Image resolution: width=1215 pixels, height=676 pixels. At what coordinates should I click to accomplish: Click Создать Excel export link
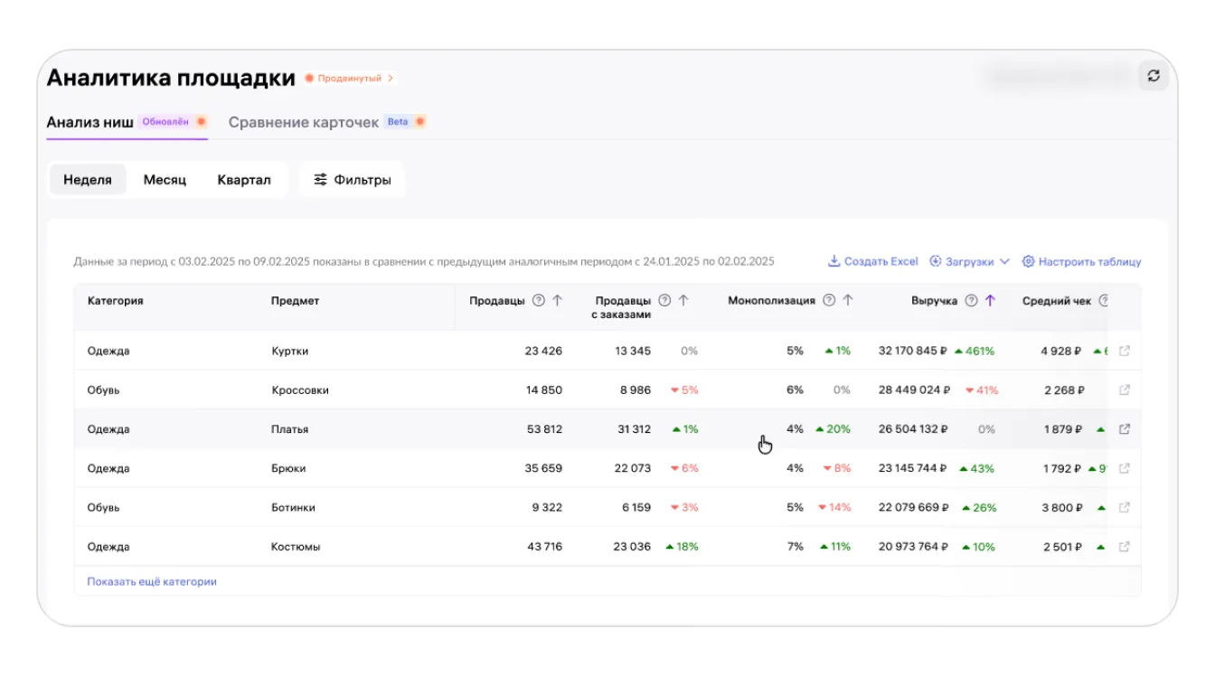tap(873, 262)
